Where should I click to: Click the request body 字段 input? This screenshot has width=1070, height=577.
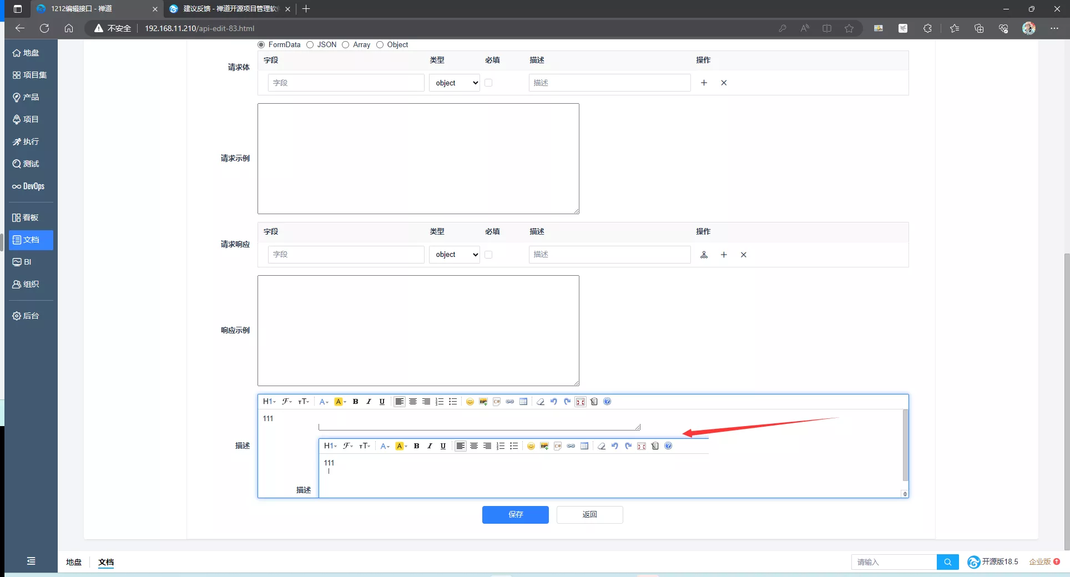point(346,83)
